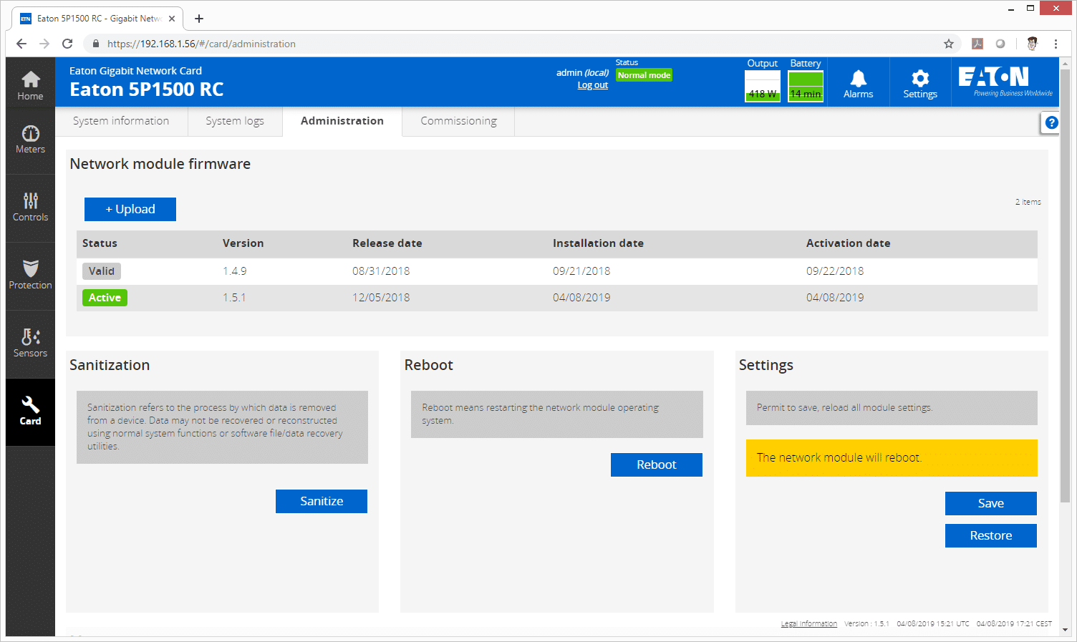Close the Eaton 5P1500 RC browser tab
1077x642 pixels.
coord(172,19)
